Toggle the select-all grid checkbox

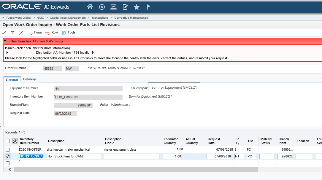[8, 141]
